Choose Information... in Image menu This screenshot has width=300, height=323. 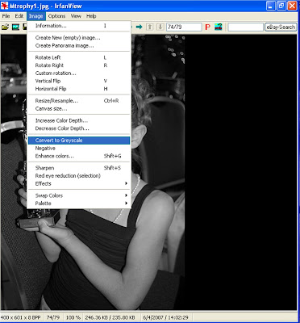click(79, 26)
